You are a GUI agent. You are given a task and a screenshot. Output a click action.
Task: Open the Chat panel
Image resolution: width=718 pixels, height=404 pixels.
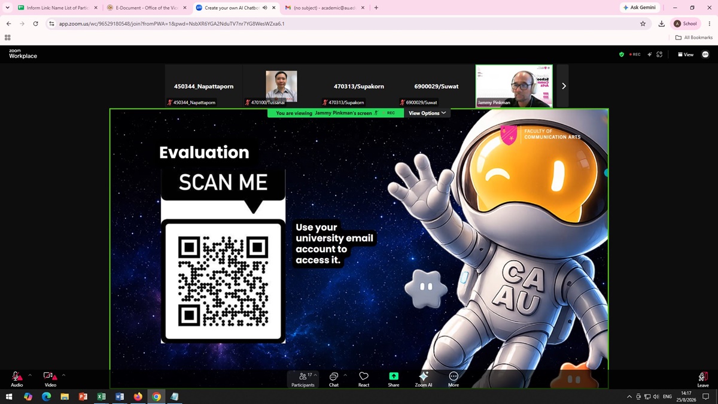tap(334, 379)
